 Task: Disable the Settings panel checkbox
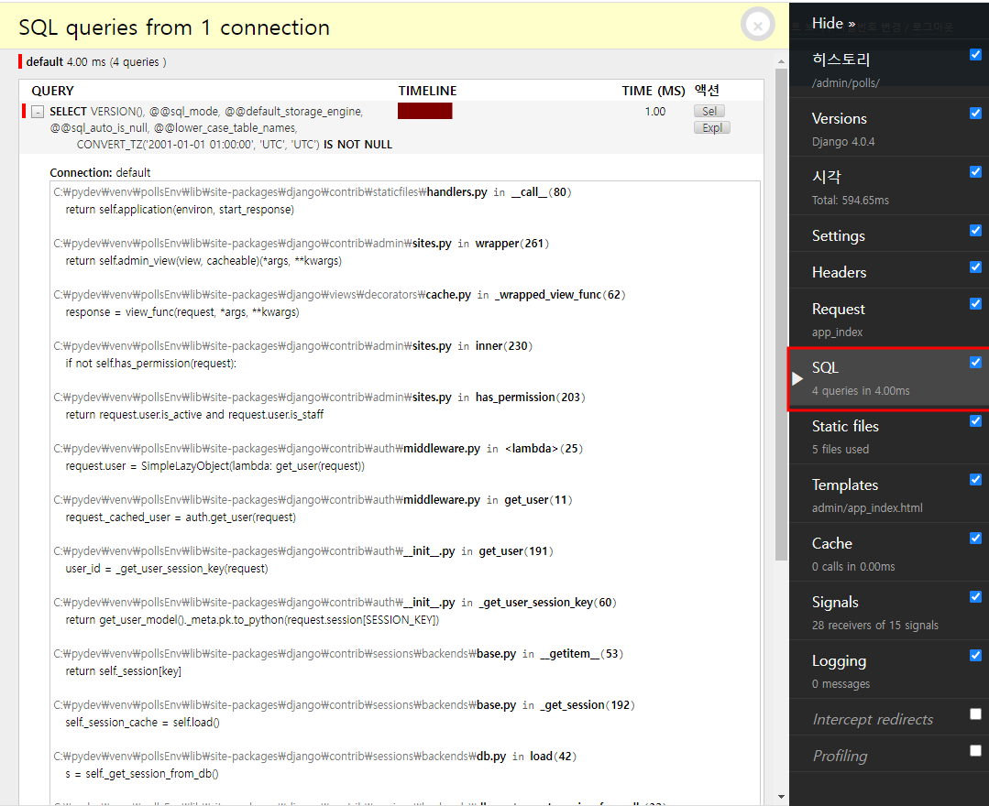tap(975, 231)
